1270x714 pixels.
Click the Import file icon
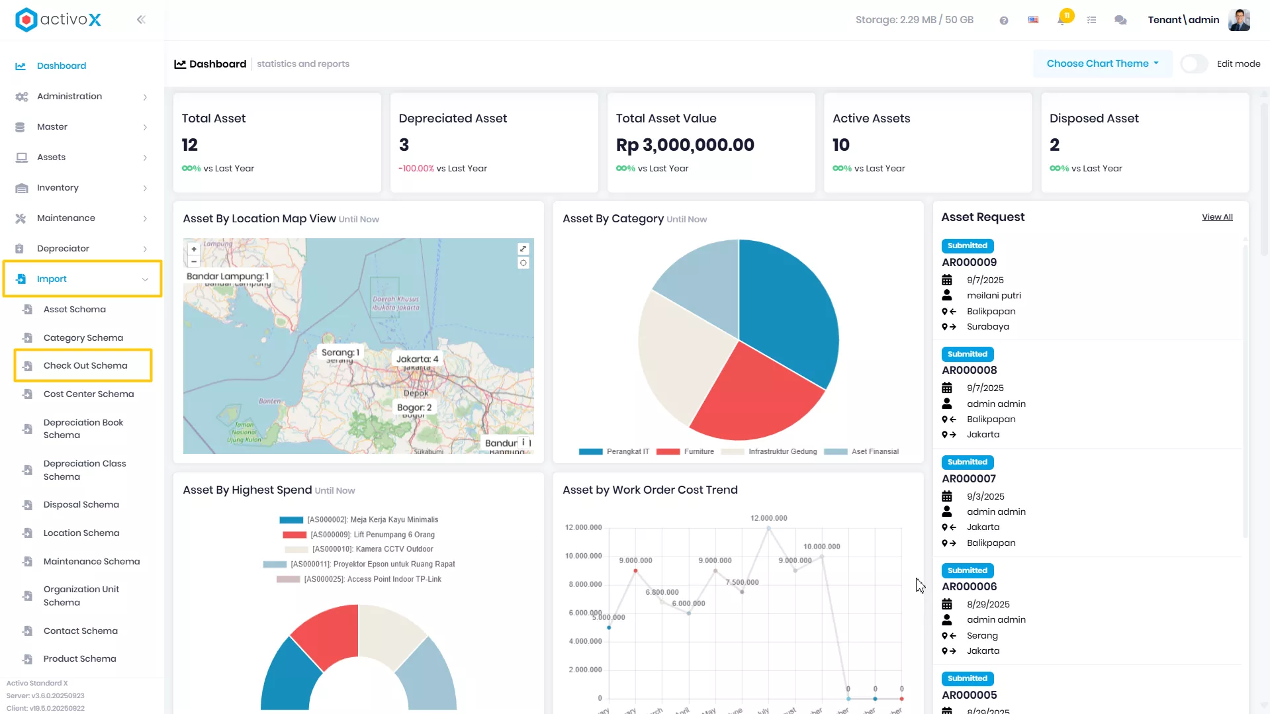(x=21, y=279)
